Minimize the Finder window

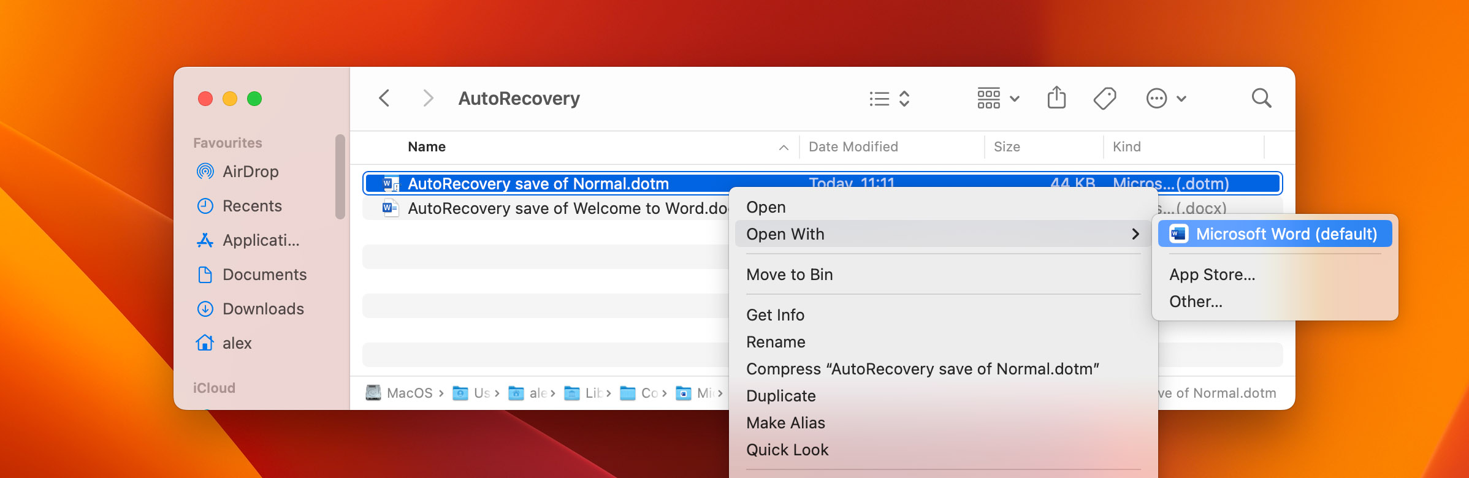[x=230, y=99]
